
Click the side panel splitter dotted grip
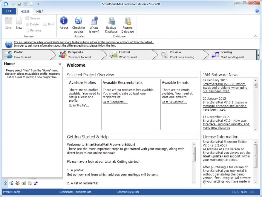tap(32, 178)
